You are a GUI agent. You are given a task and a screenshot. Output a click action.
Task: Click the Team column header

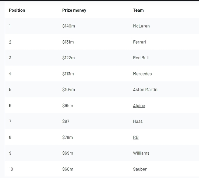pyautogui.click(x=138, y=10)
